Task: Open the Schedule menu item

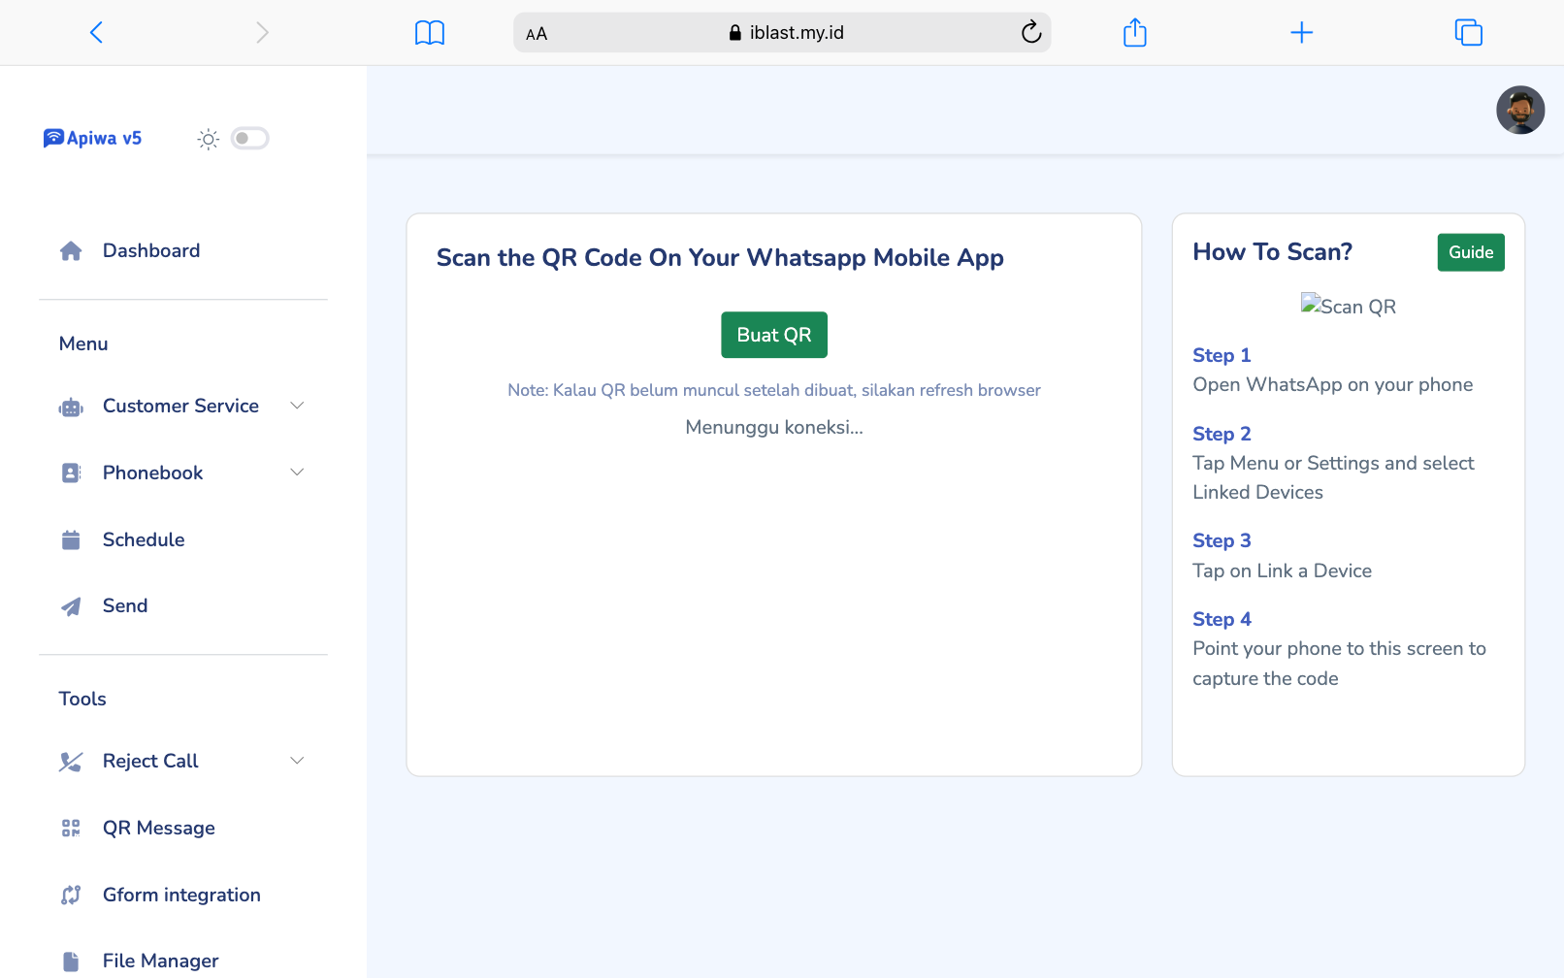Action: [143, 539]
